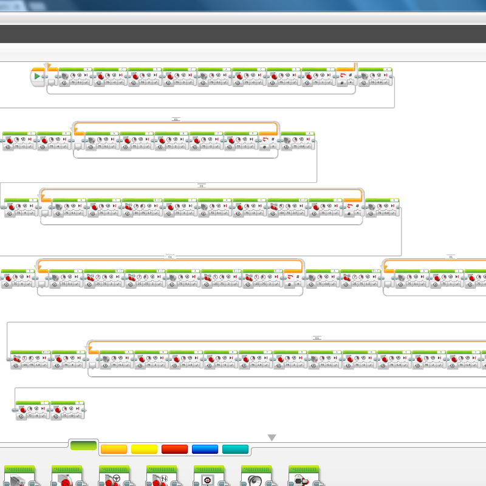Switch to the teal My Blocks tab
Viewport: 486px width, 486px height.
pyautogui.click(x=235, y=449)
